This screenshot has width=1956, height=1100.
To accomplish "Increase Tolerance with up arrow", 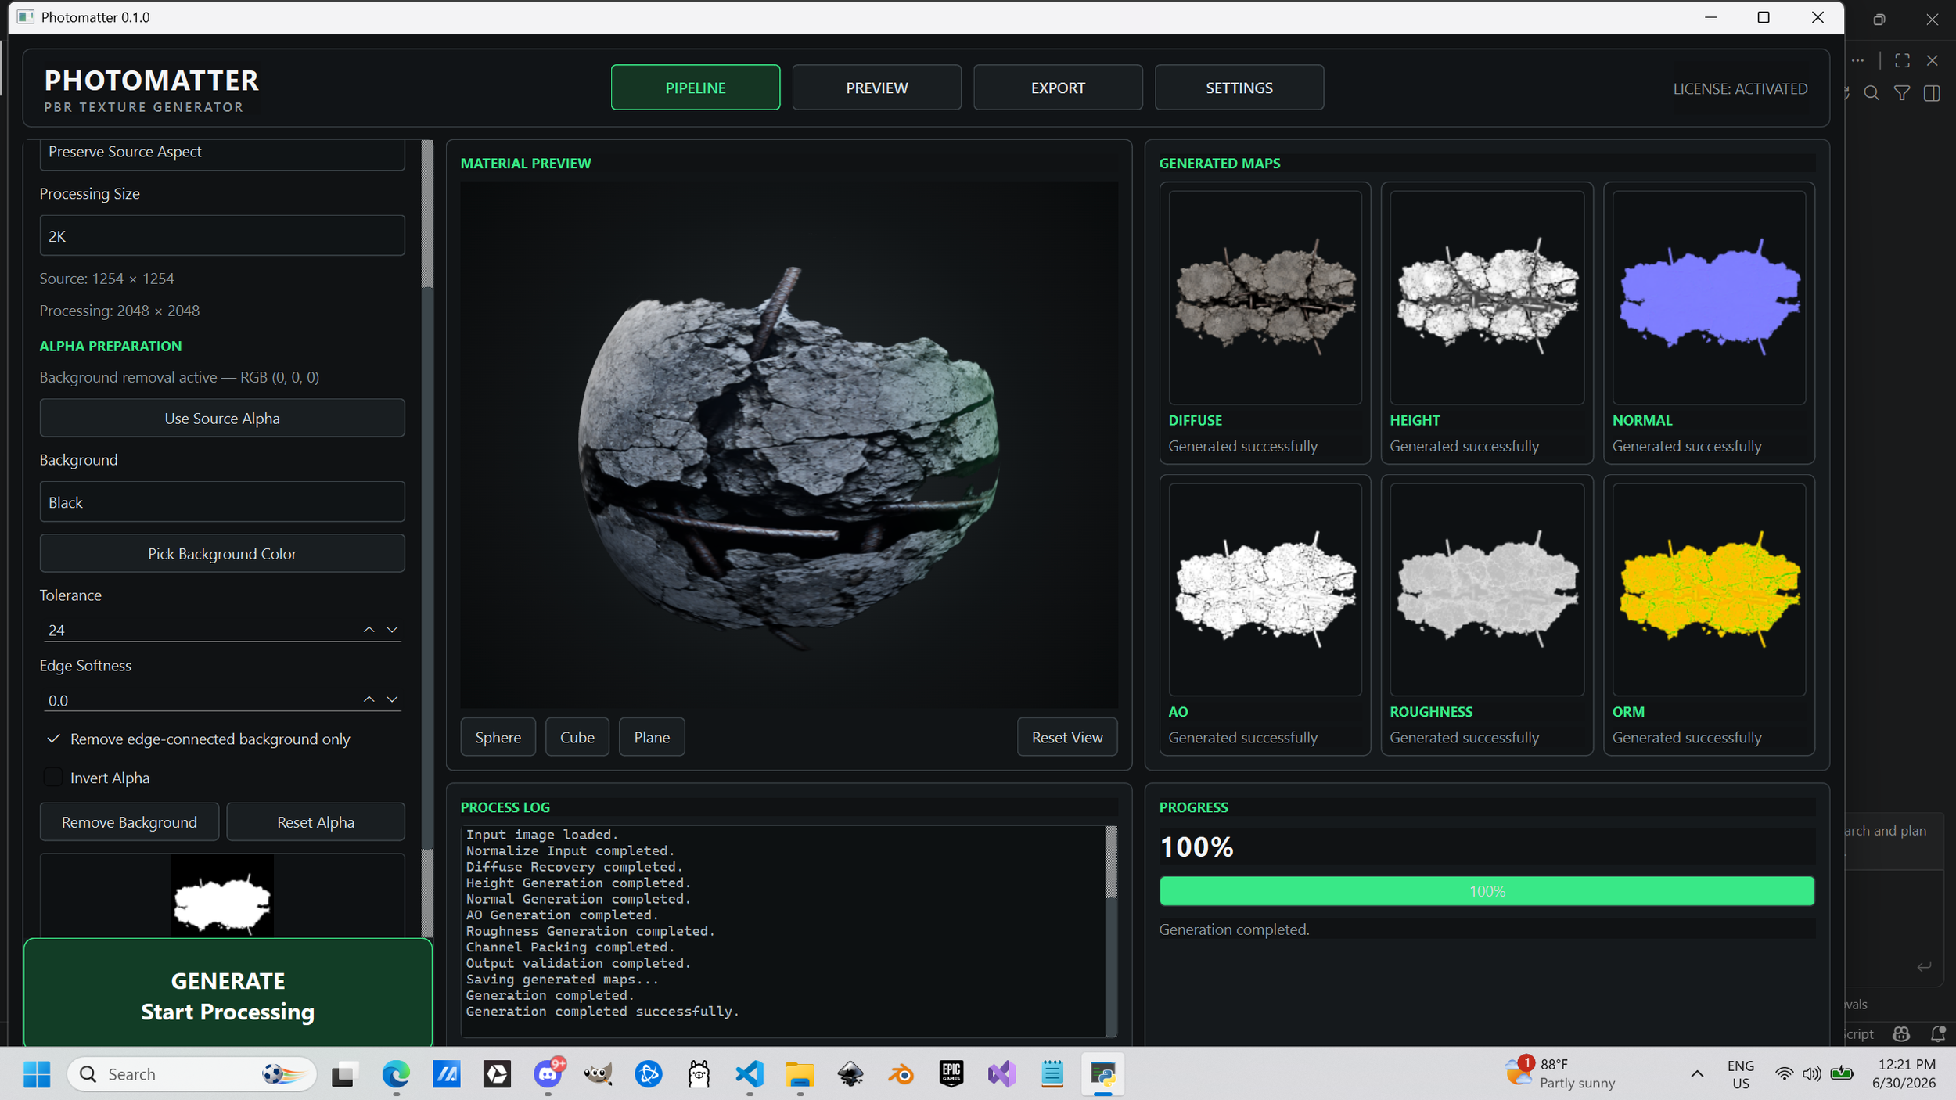I will 369,630.
